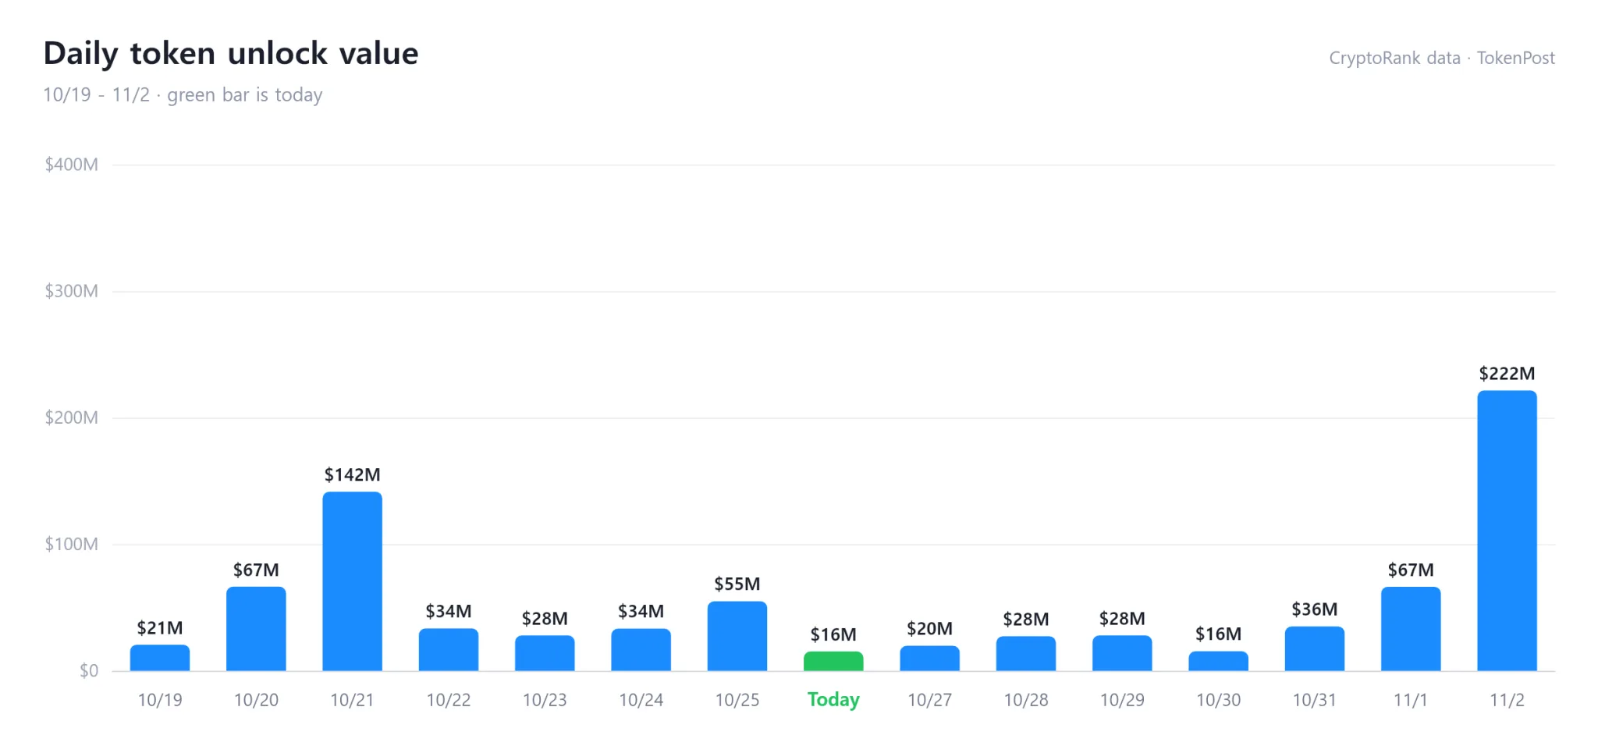This screenshot has width=1598, height=746.
Task: Select the "$300M" y-axis label
Action: [72, 291]
